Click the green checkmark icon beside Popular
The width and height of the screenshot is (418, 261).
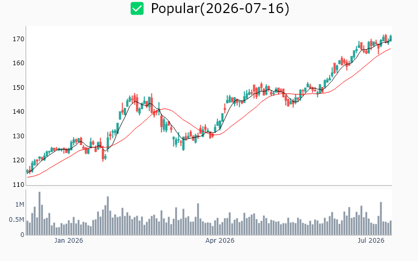click(x=137, y=8)
